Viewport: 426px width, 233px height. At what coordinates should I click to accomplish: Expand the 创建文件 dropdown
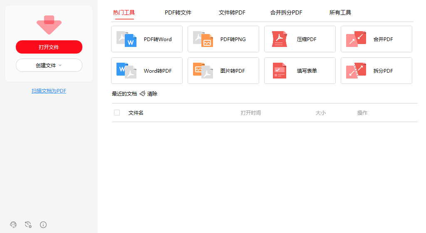49,65
